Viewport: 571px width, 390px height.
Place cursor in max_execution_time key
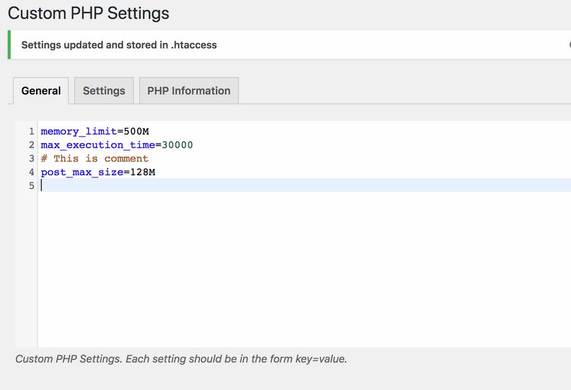[98, 145]
